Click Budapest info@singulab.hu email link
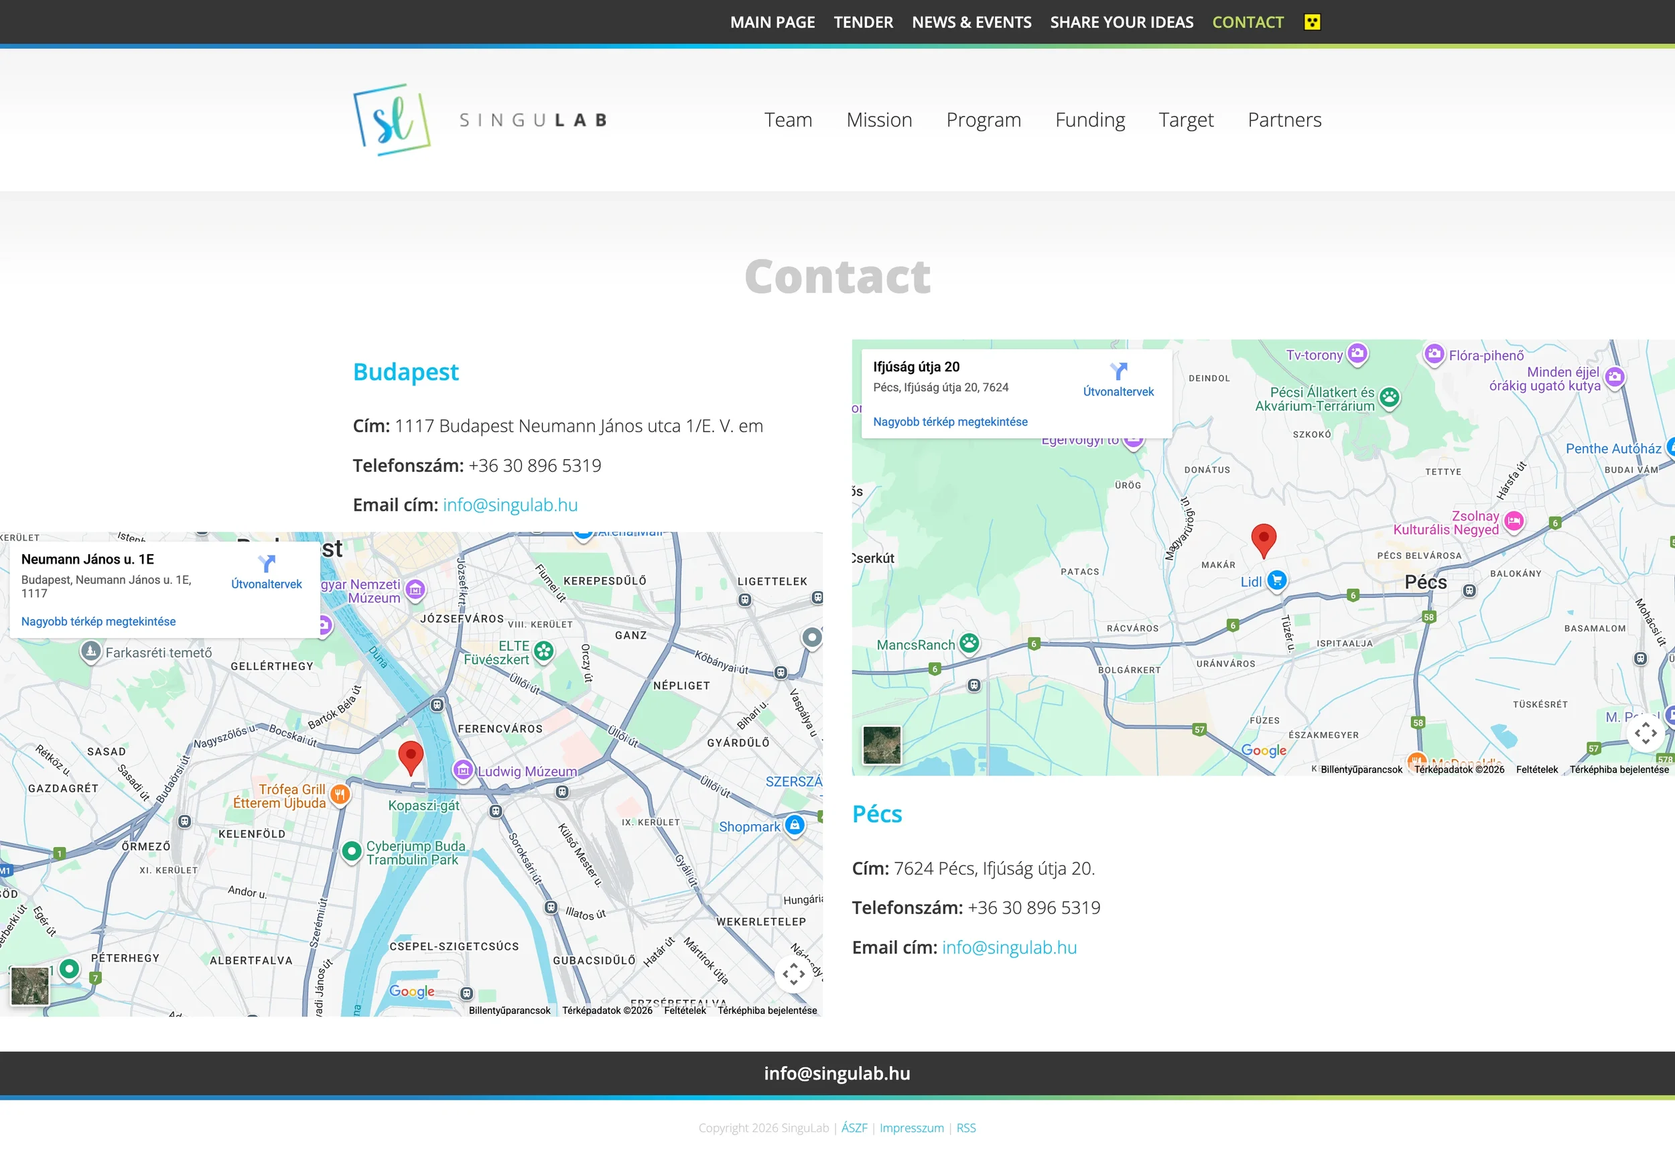 click(510, 505)
